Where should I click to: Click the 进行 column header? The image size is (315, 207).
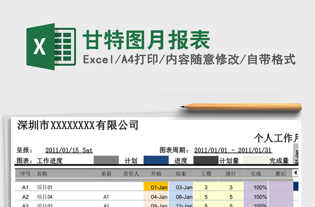click(231, 174)
